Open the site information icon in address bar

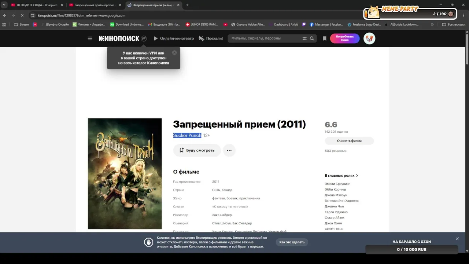(33, 15)
